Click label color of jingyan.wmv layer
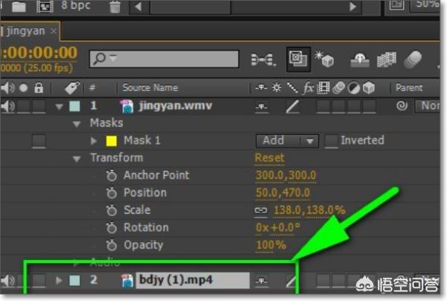The image size is (447, 301). (74, 106)
